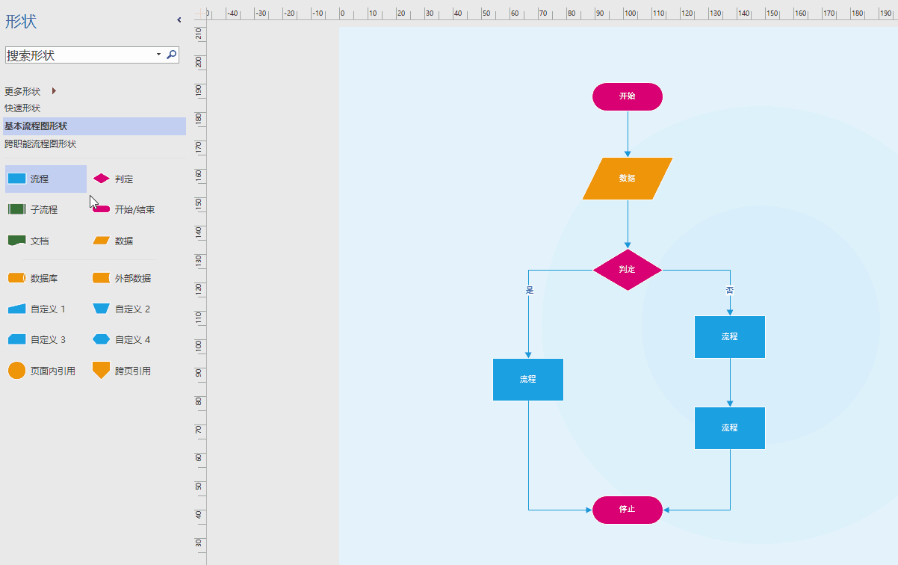898x565 pixels.
Task: Open the search shapes dropdown arrow
Action: coord(158,55)
